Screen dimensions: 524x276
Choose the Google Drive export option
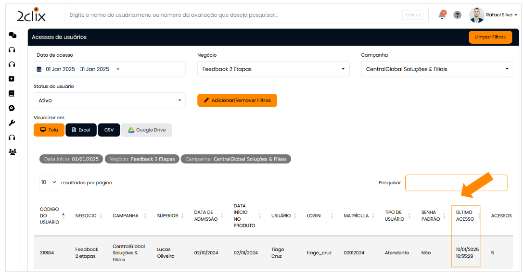coord(146,130)
